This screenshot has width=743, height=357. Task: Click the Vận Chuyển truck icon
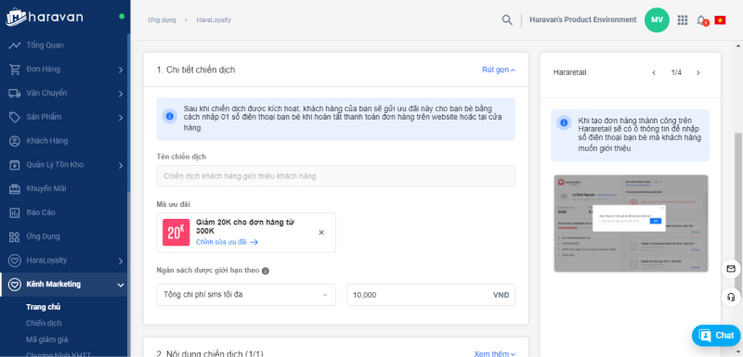pos(15,93)
